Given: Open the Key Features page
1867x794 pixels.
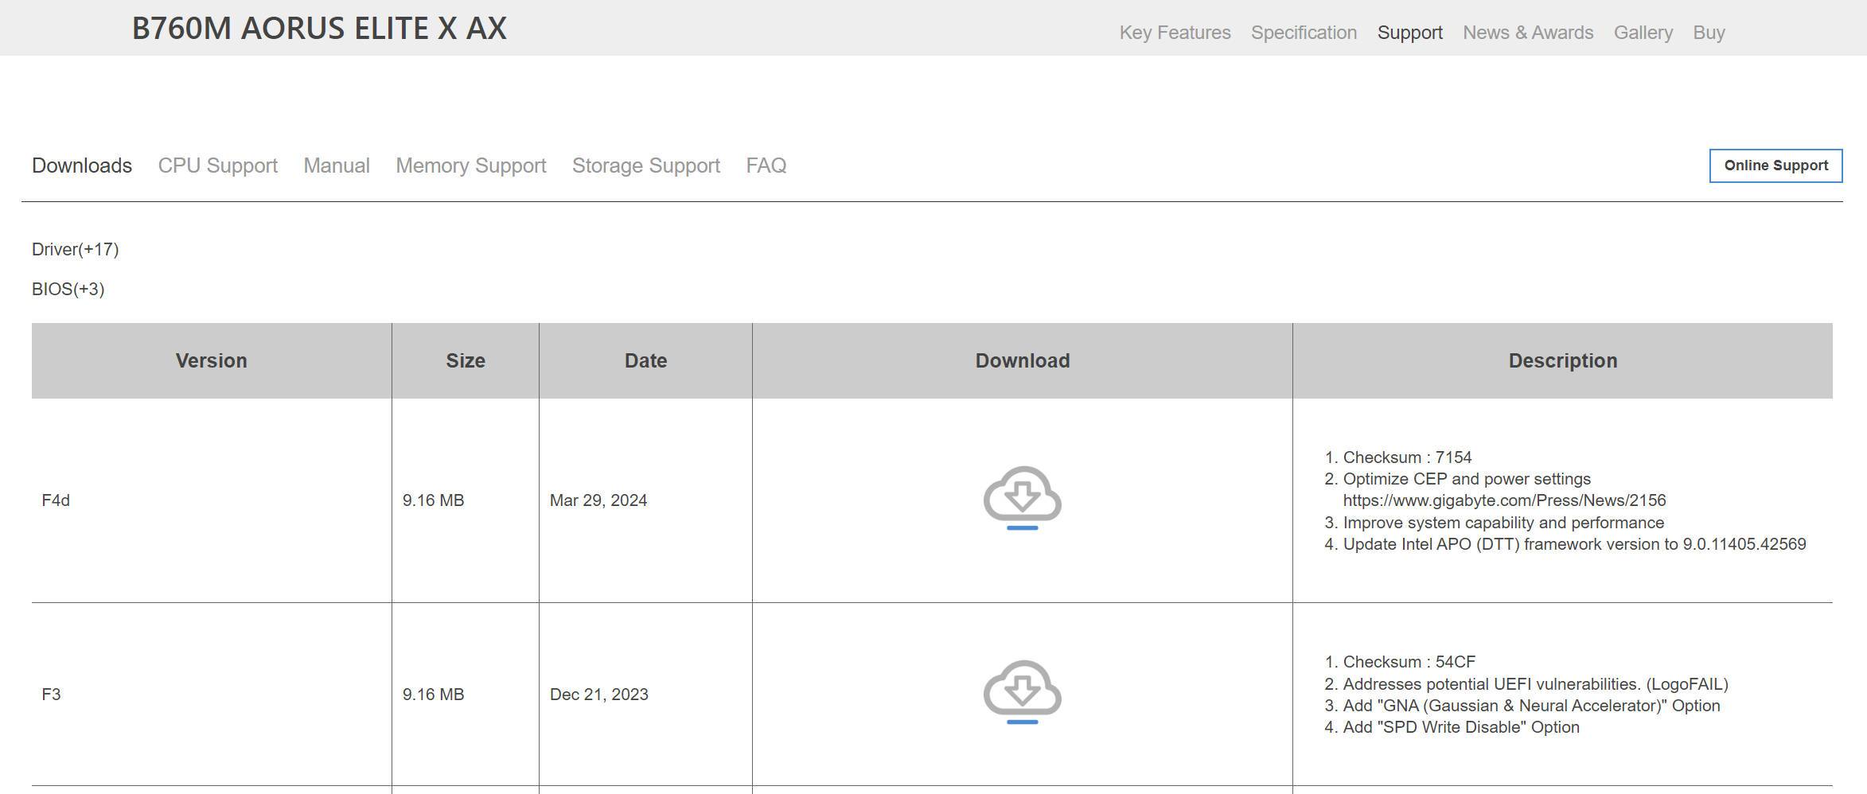Looking at the screenshot, I should click(1175, 33).
